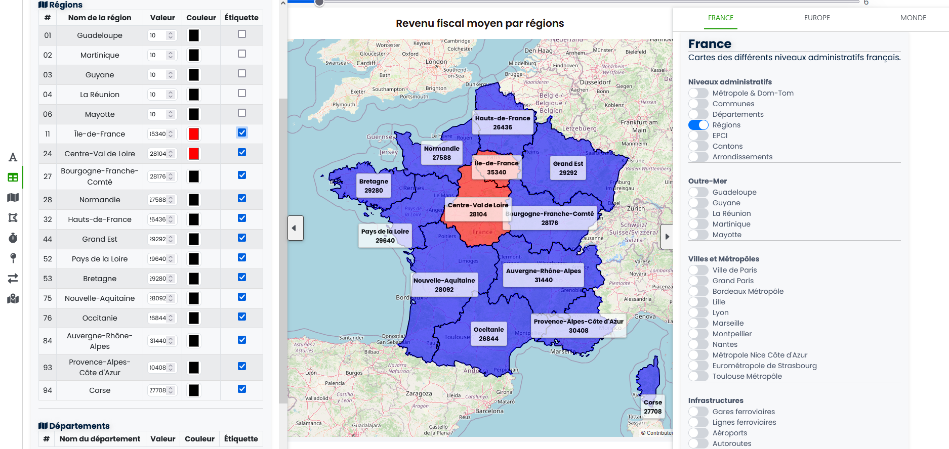This screenshot has width=949, height=449.
Task: Collapse right panel with map right arrow
Action: pos(667,237)
